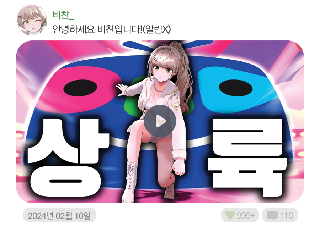Click the large 륙 letter on the thumbnail

coord(247,157)
